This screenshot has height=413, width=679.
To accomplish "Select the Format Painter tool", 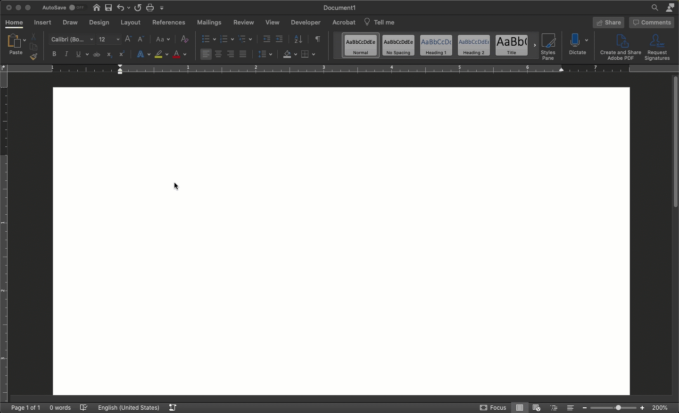I will [x=33, y=57].
